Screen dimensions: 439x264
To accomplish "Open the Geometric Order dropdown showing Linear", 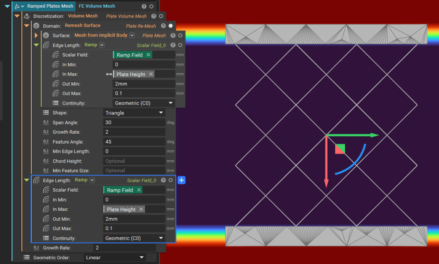I will 114,258.
